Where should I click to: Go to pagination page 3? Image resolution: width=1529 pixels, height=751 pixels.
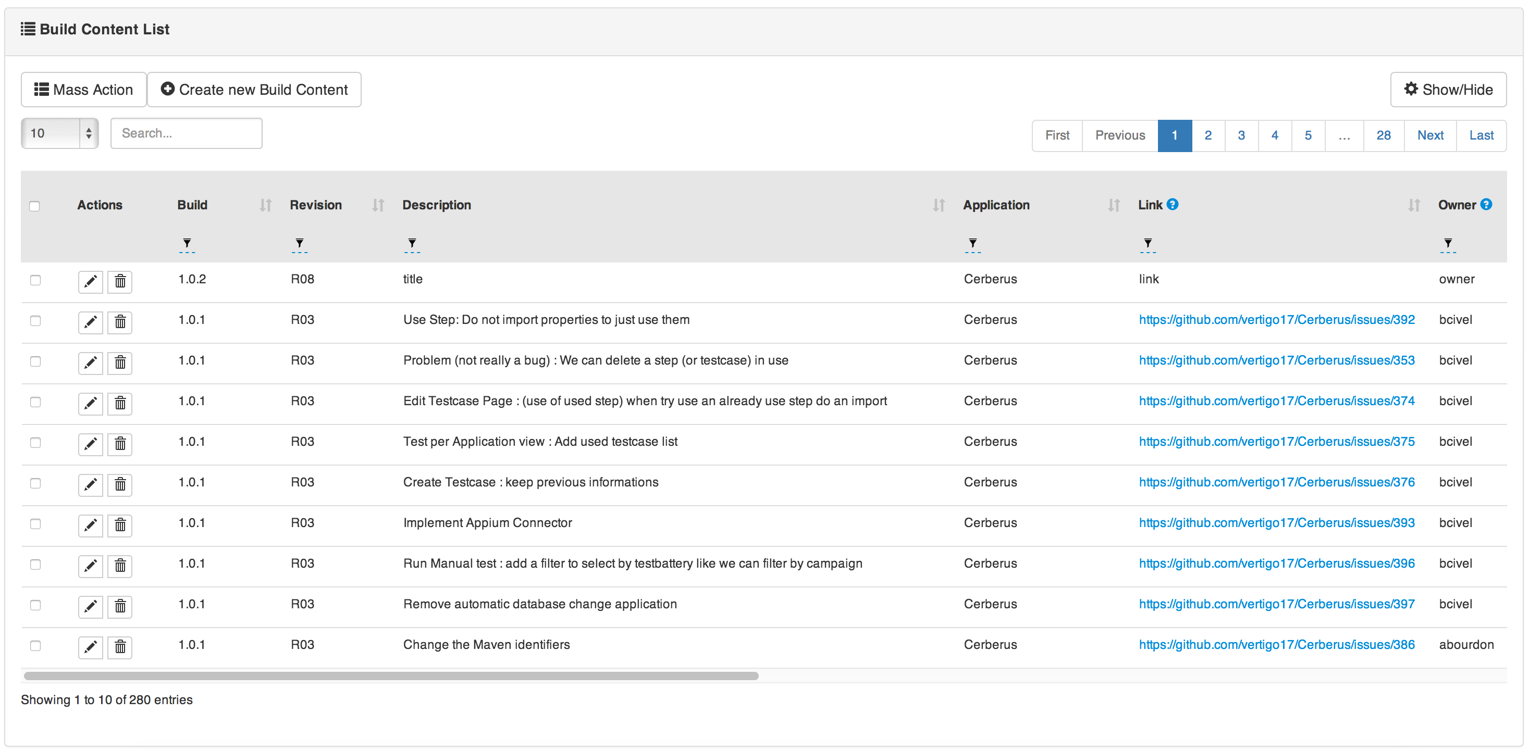(x=1241, y=136)
